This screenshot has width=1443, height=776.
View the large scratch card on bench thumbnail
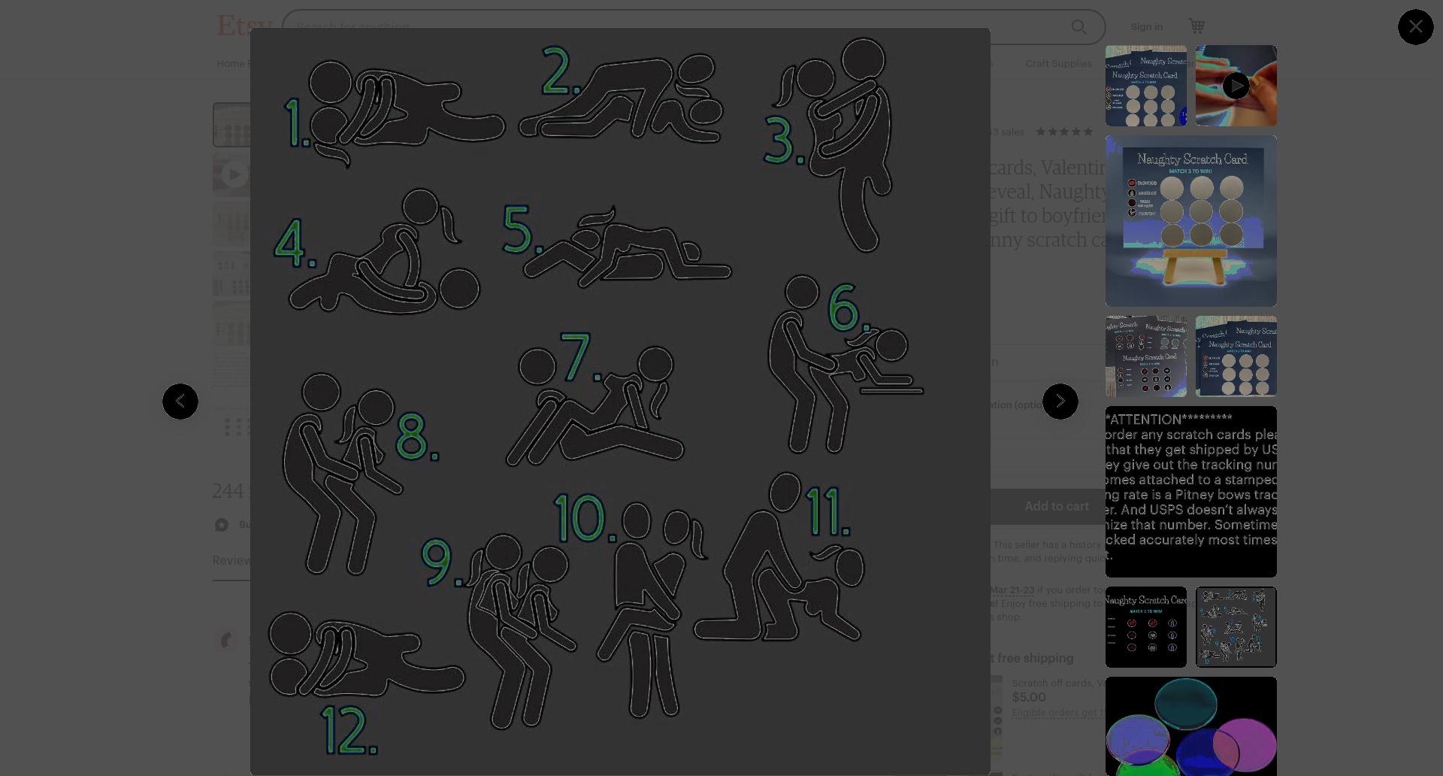pos(1190,221)
